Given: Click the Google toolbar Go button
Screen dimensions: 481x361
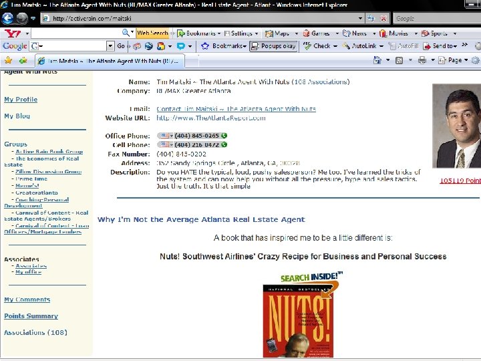Looking at the screenshot, I should click(121, 46).
